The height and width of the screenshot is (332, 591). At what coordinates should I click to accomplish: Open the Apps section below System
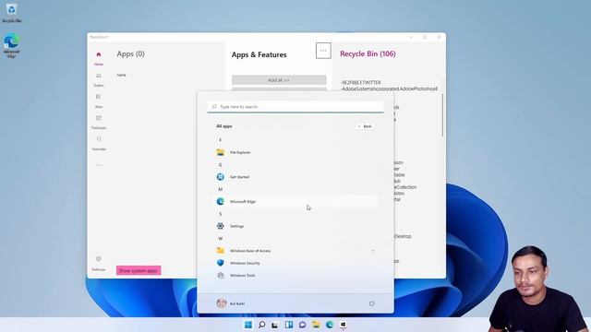(x=99, y=101)
